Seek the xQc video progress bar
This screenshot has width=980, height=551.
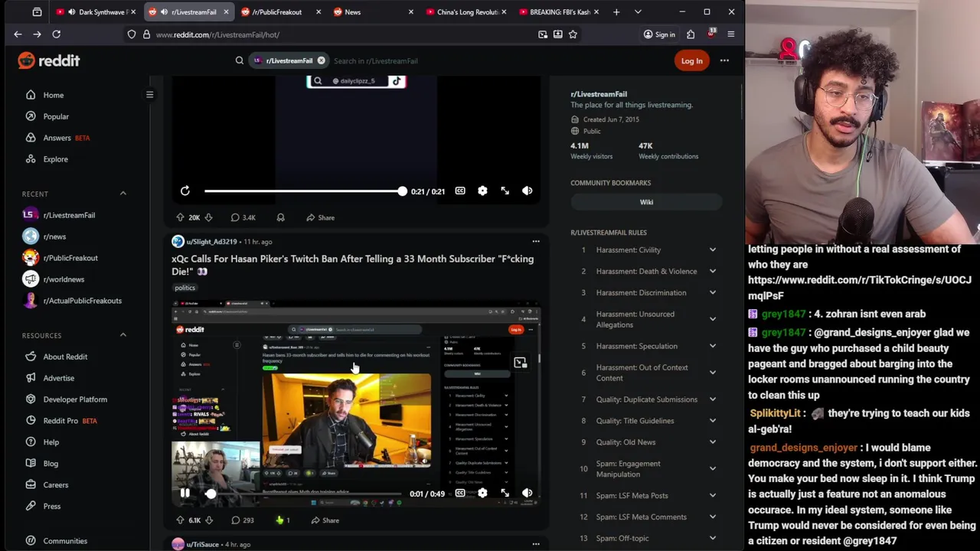pos(305,494)
